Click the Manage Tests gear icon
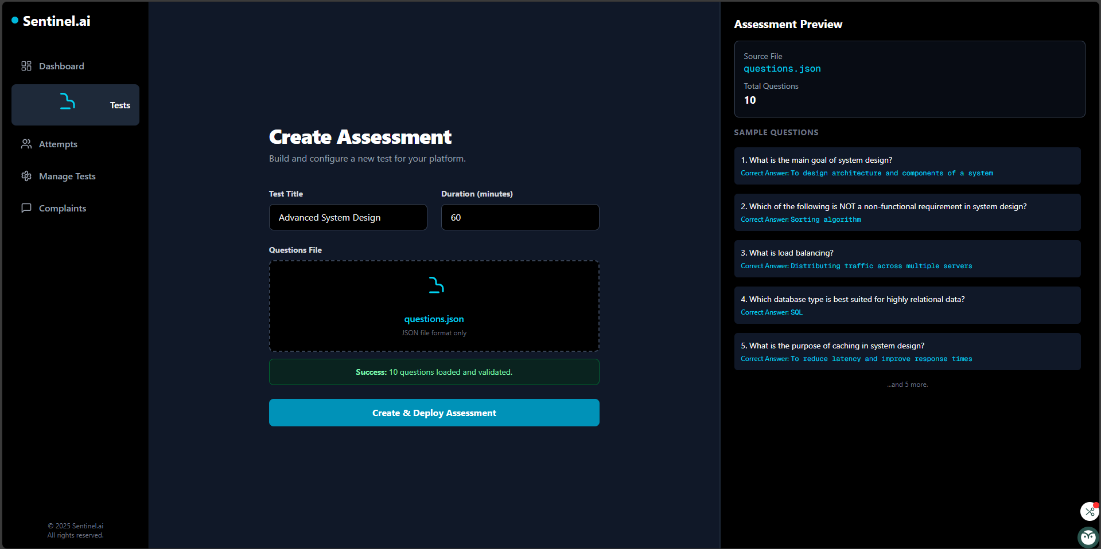1101x549 pixels. coord(26,176)
